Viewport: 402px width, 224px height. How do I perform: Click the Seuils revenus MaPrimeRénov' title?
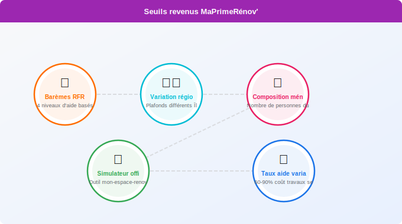pyautogui.click(x=201, y=12)
